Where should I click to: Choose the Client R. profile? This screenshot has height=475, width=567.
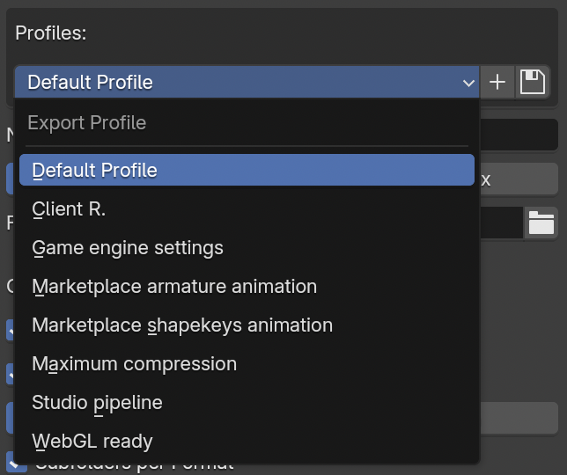click(x=247, y=208)
